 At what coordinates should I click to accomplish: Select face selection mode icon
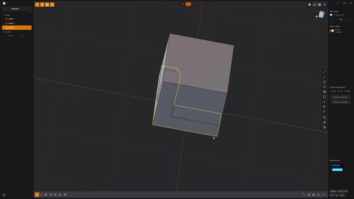pyautogui.click(x=47, y=4)
